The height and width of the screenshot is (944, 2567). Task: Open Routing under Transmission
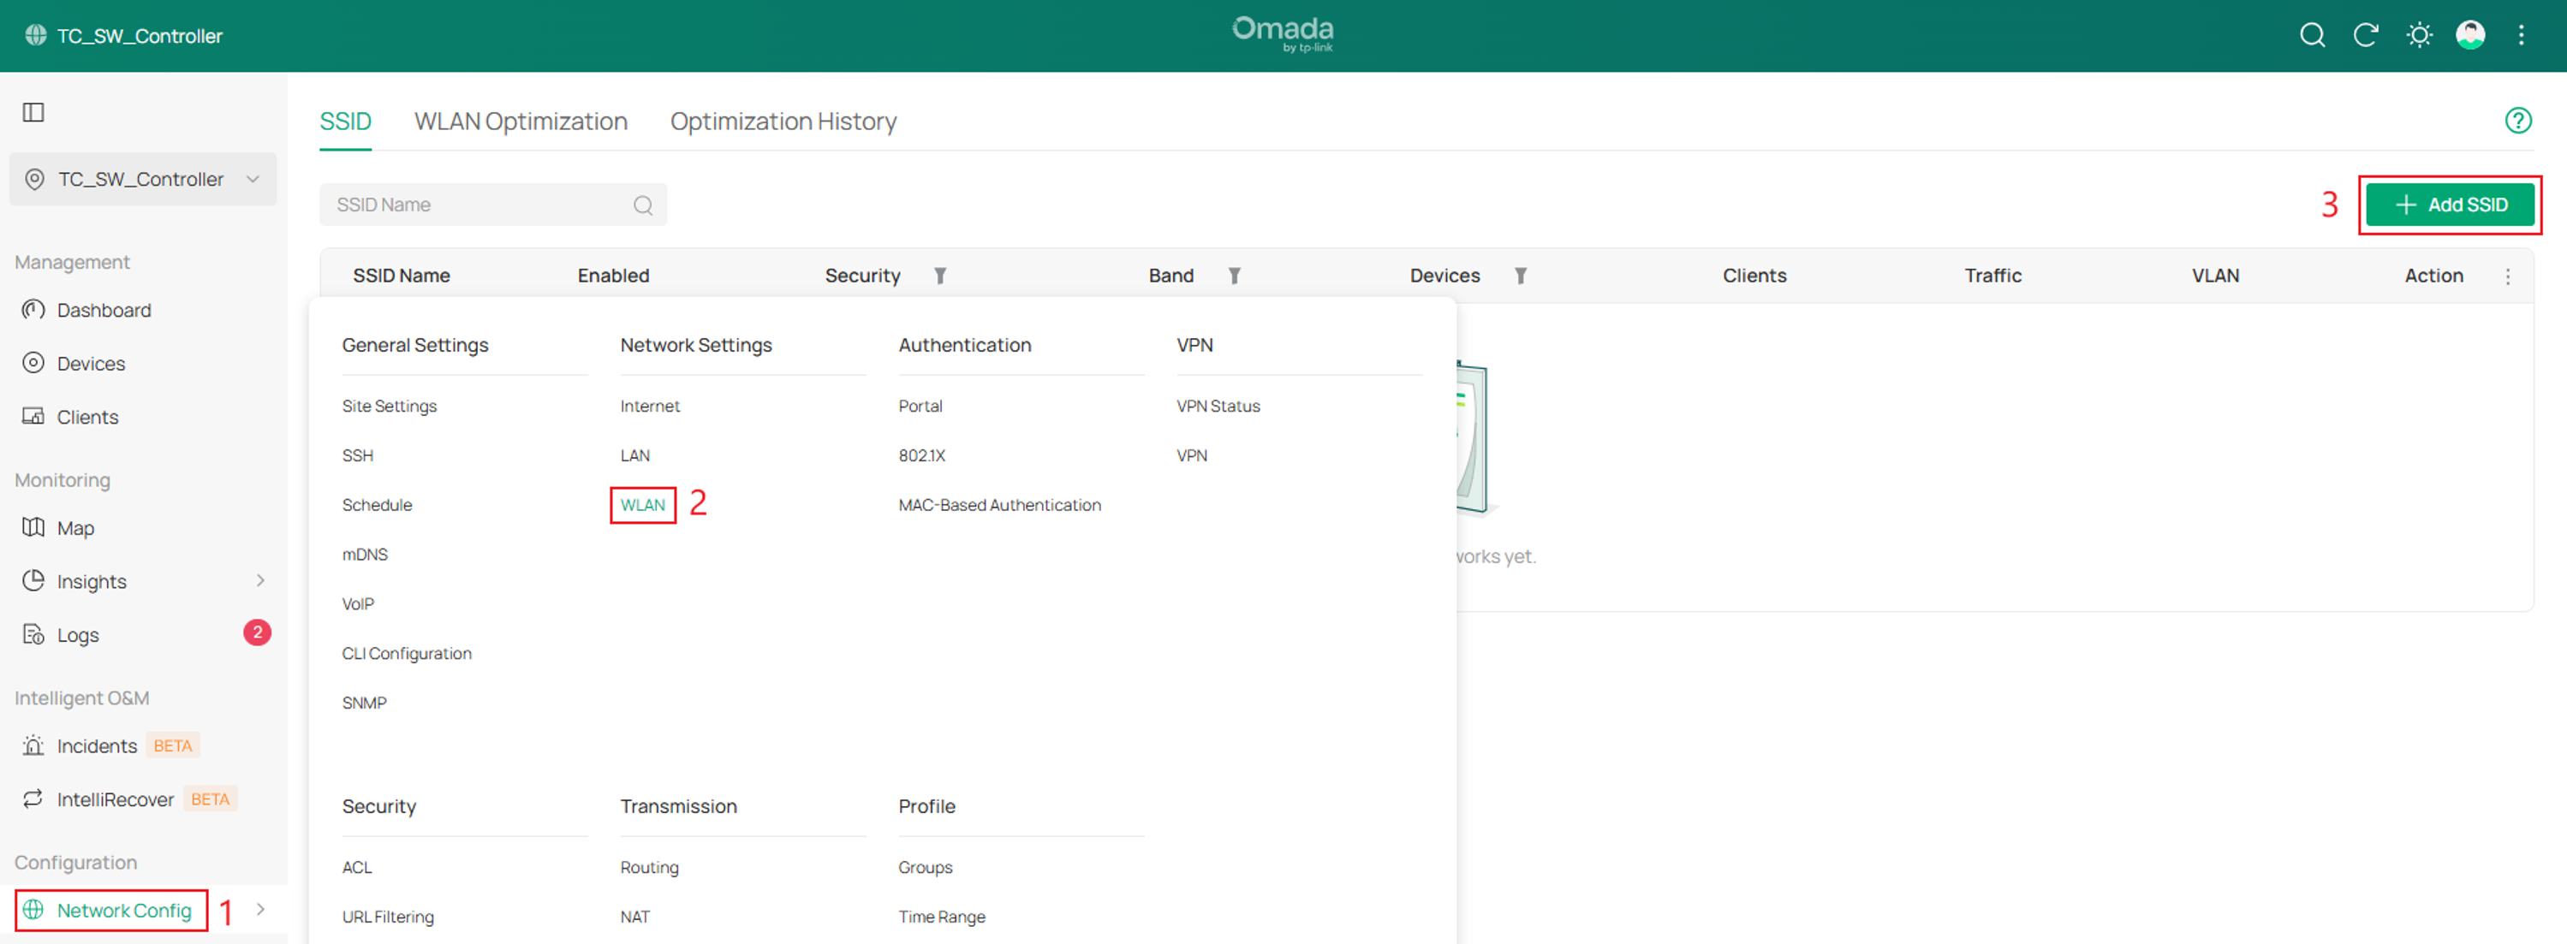(x=649, y=867)
